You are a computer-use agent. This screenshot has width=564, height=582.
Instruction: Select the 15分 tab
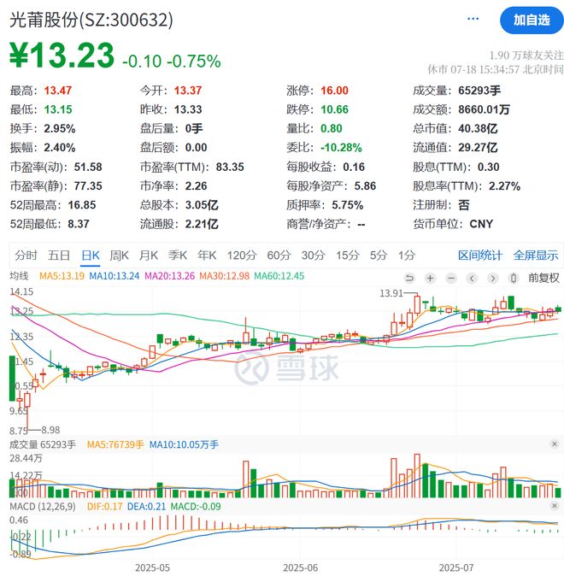point(348,256)
